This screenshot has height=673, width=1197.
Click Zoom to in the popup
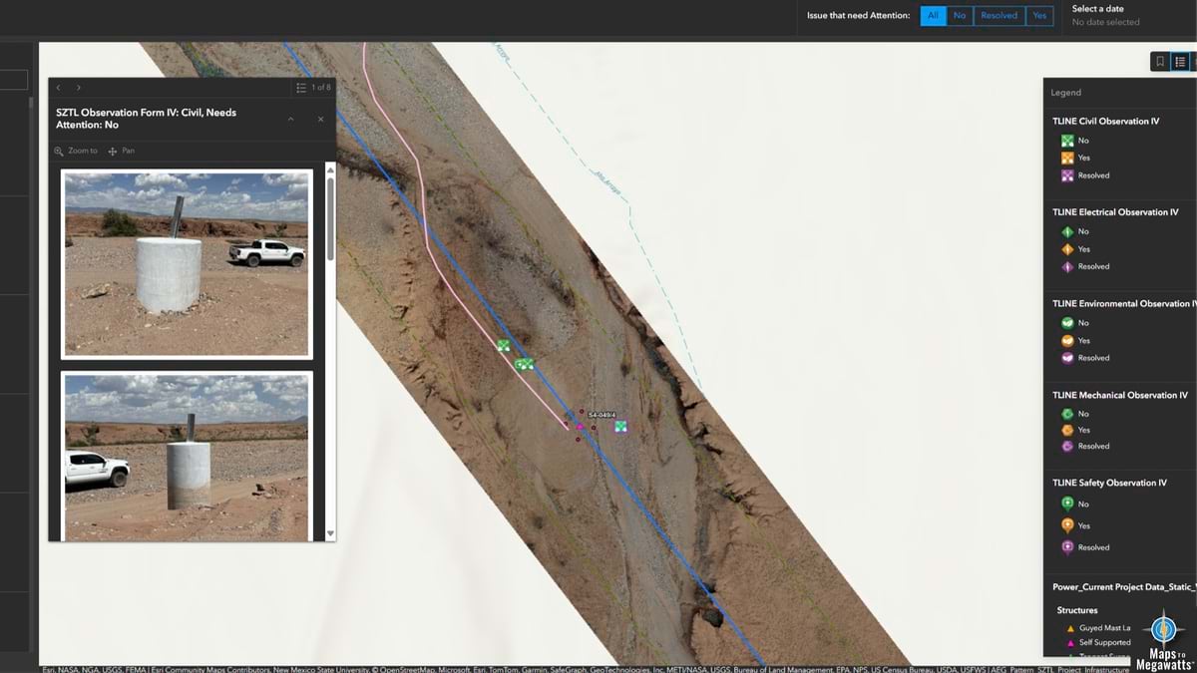pos(76,151)
